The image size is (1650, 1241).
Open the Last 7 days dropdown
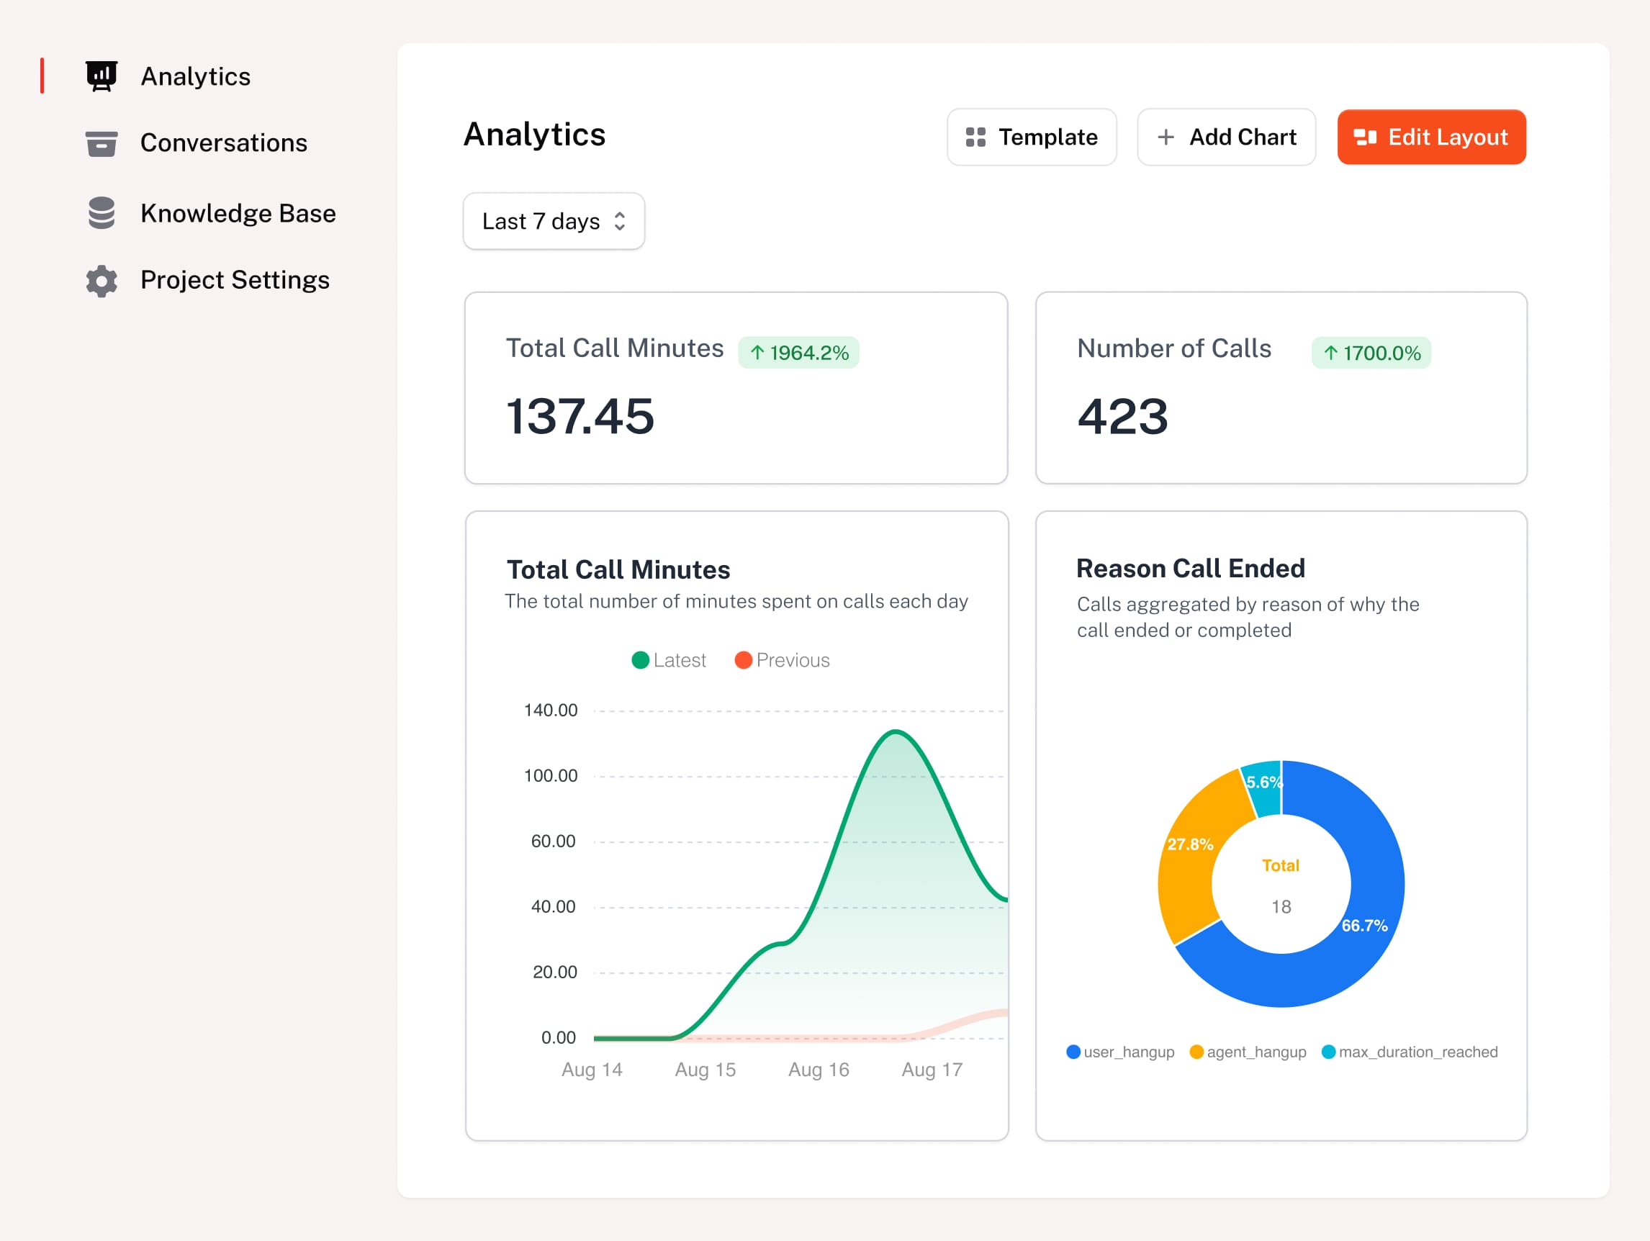click(x=554, y=221)
